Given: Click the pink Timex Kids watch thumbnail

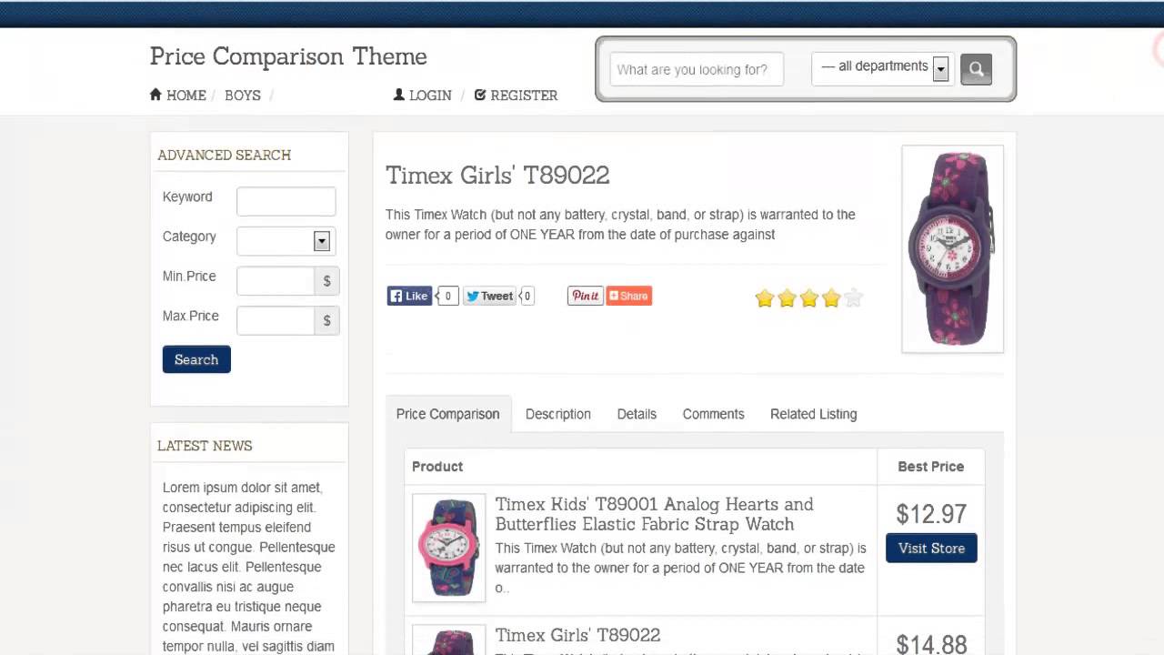Looking at the screenshot, I should (448, 548).
